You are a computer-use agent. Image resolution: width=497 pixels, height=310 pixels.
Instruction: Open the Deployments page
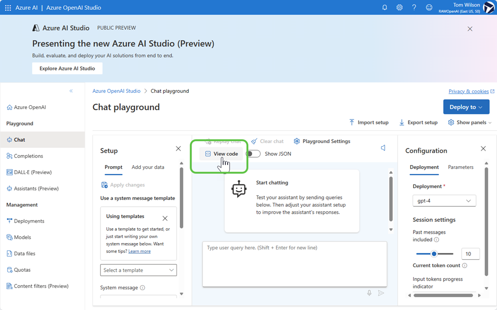pos(25,221)
